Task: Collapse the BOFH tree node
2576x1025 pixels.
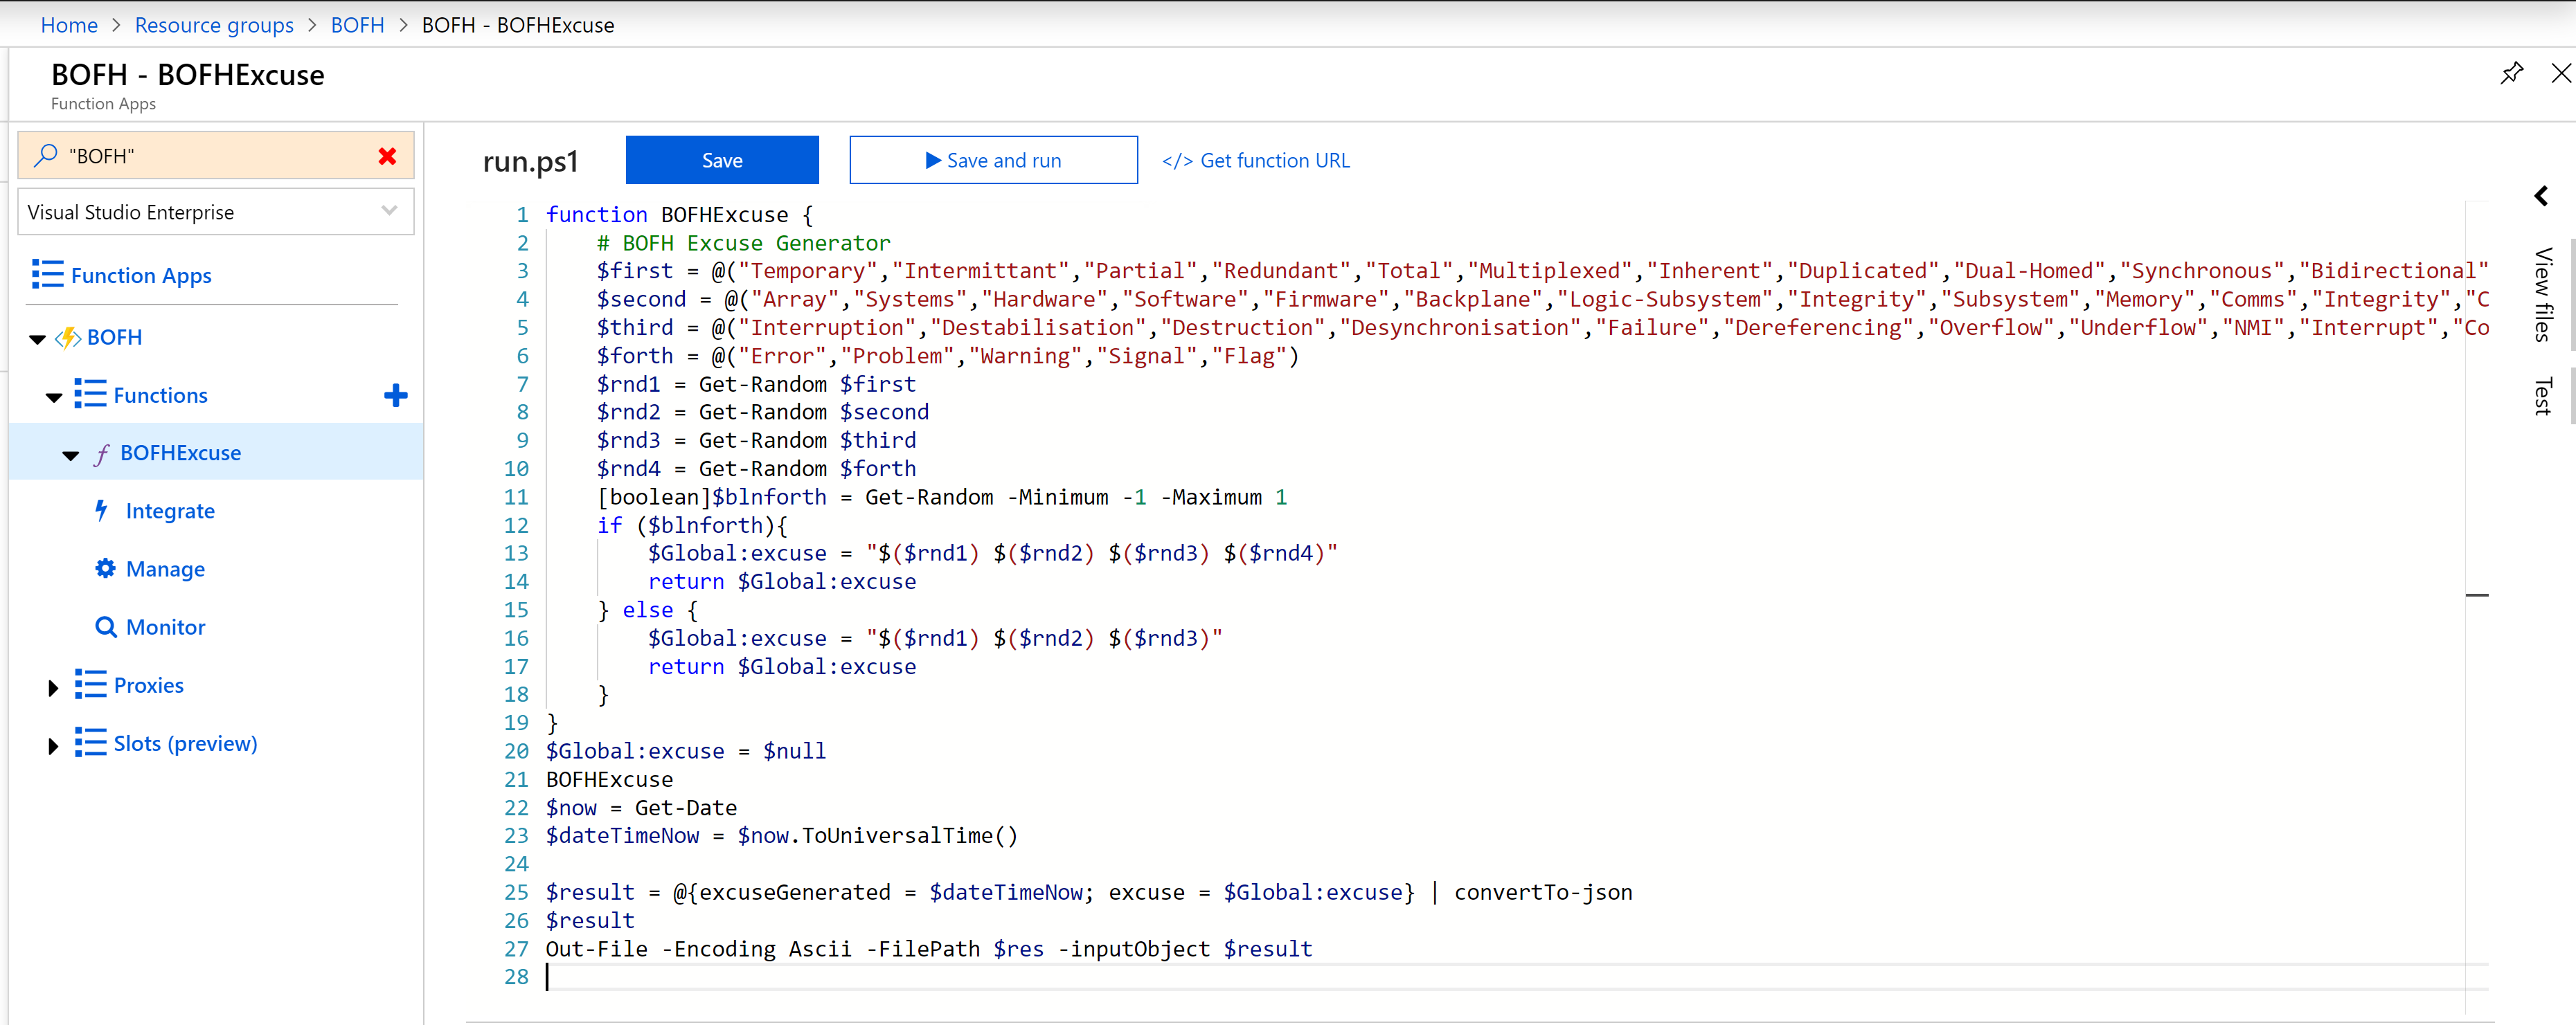Action: coord(38,338)
